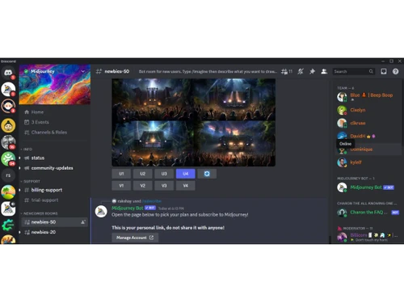Open the Midjourney sailboat server icon
404x303 pixels.
click(x=8, y=89)
